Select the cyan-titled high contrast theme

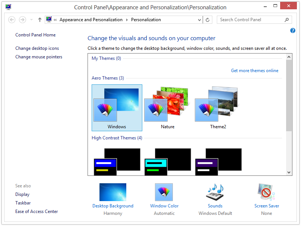click(x=168, y=162)
